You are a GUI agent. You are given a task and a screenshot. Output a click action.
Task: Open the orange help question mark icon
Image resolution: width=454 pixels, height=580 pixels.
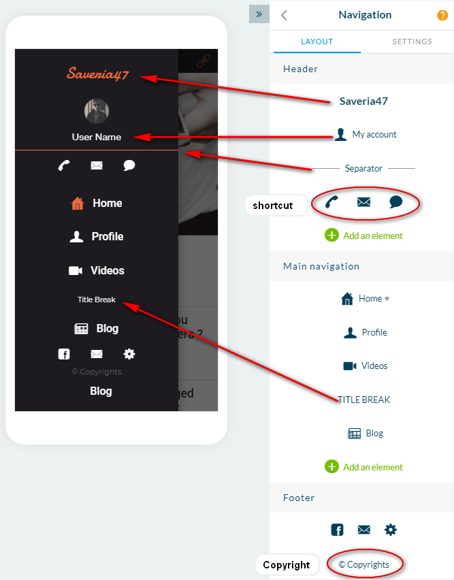pos(442,15)
